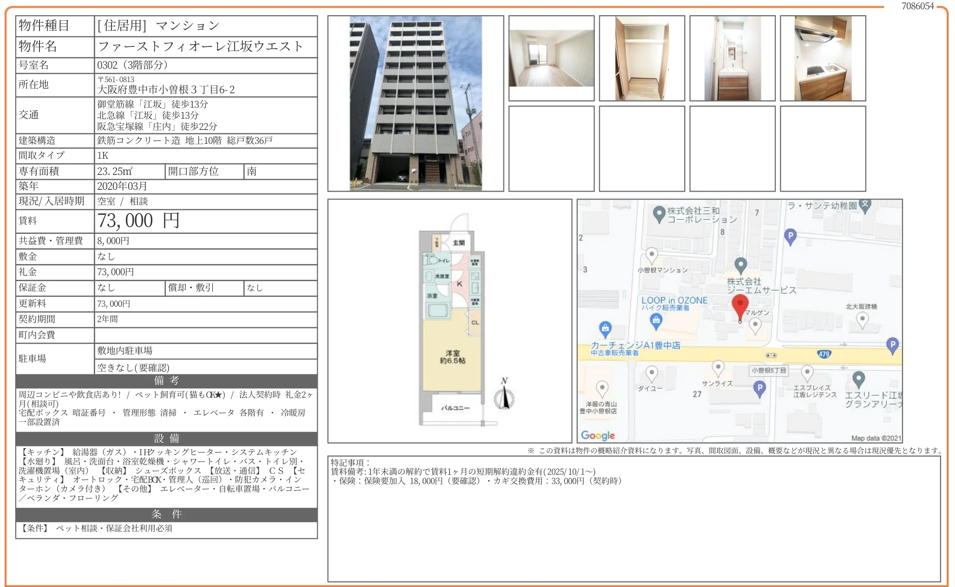Click the LOOP in OZONE shopping pin

click(656, 320)
